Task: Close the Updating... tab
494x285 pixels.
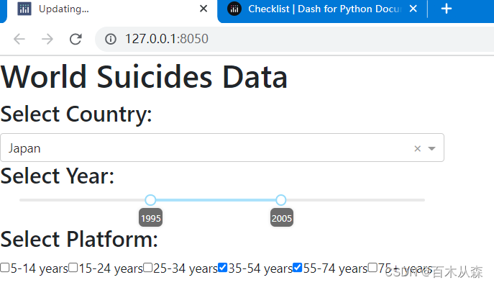Action: [x=203, y=9]
